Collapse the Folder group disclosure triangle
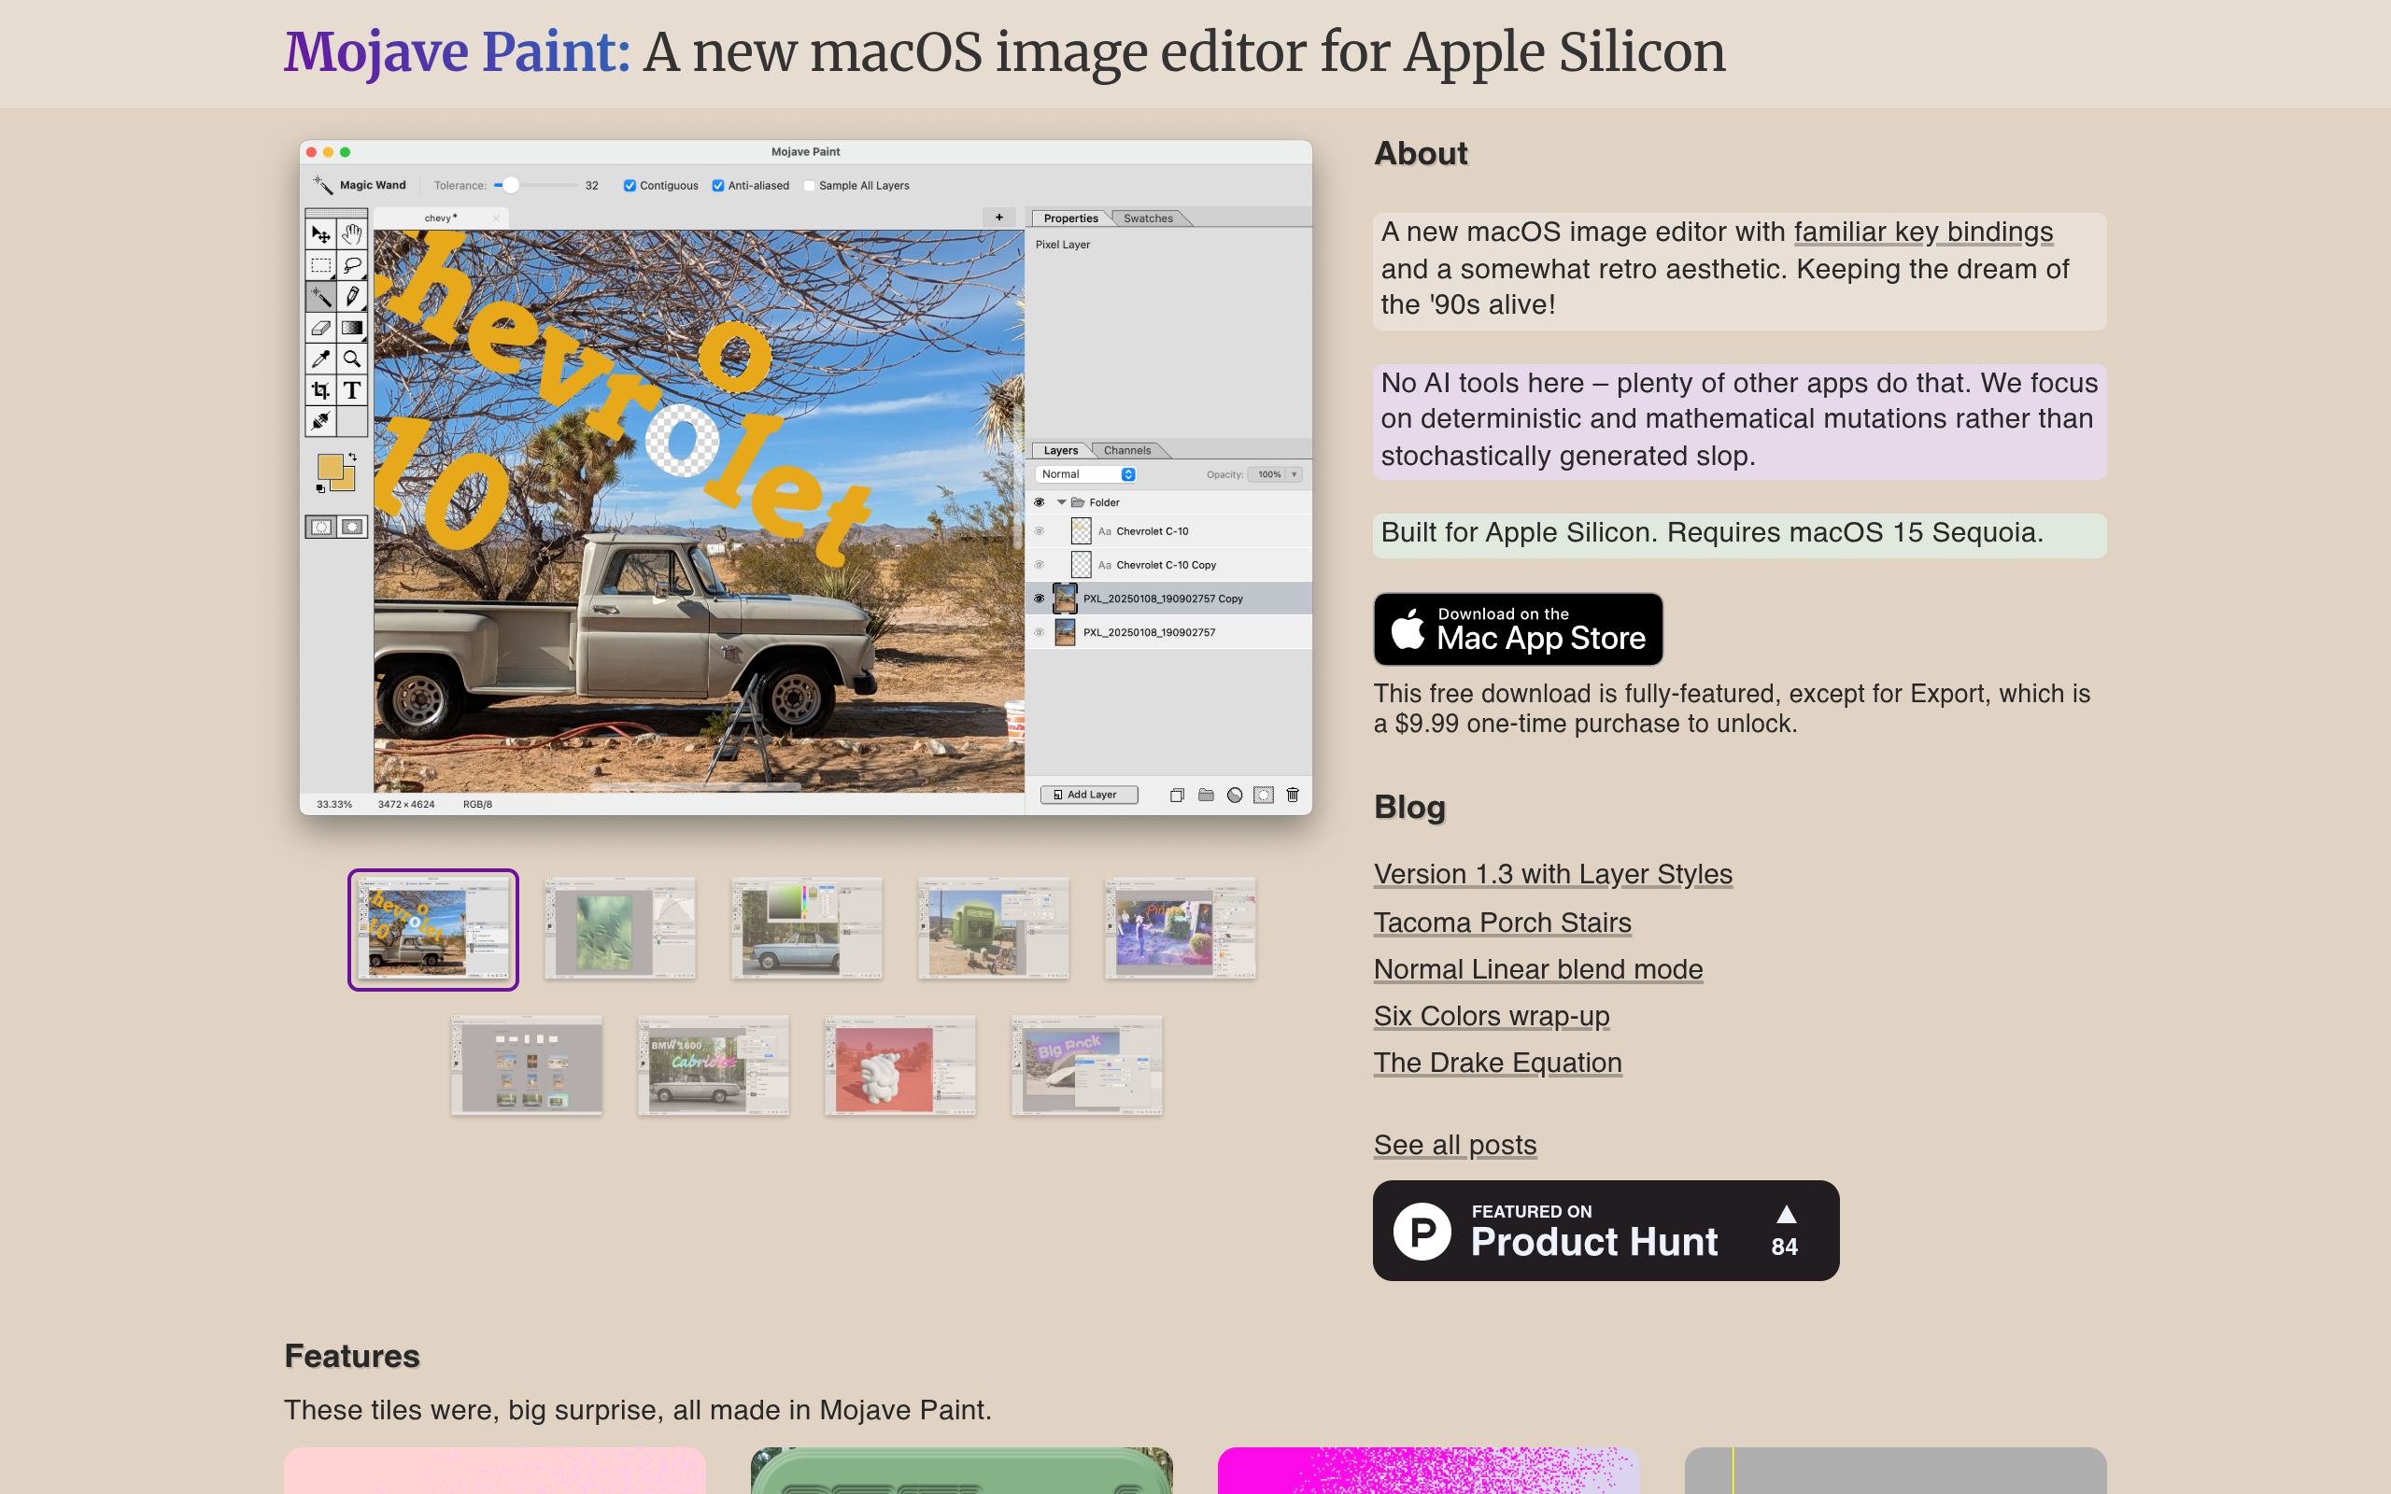This screenshot has width=2391, height=1494. point(1062,502)
